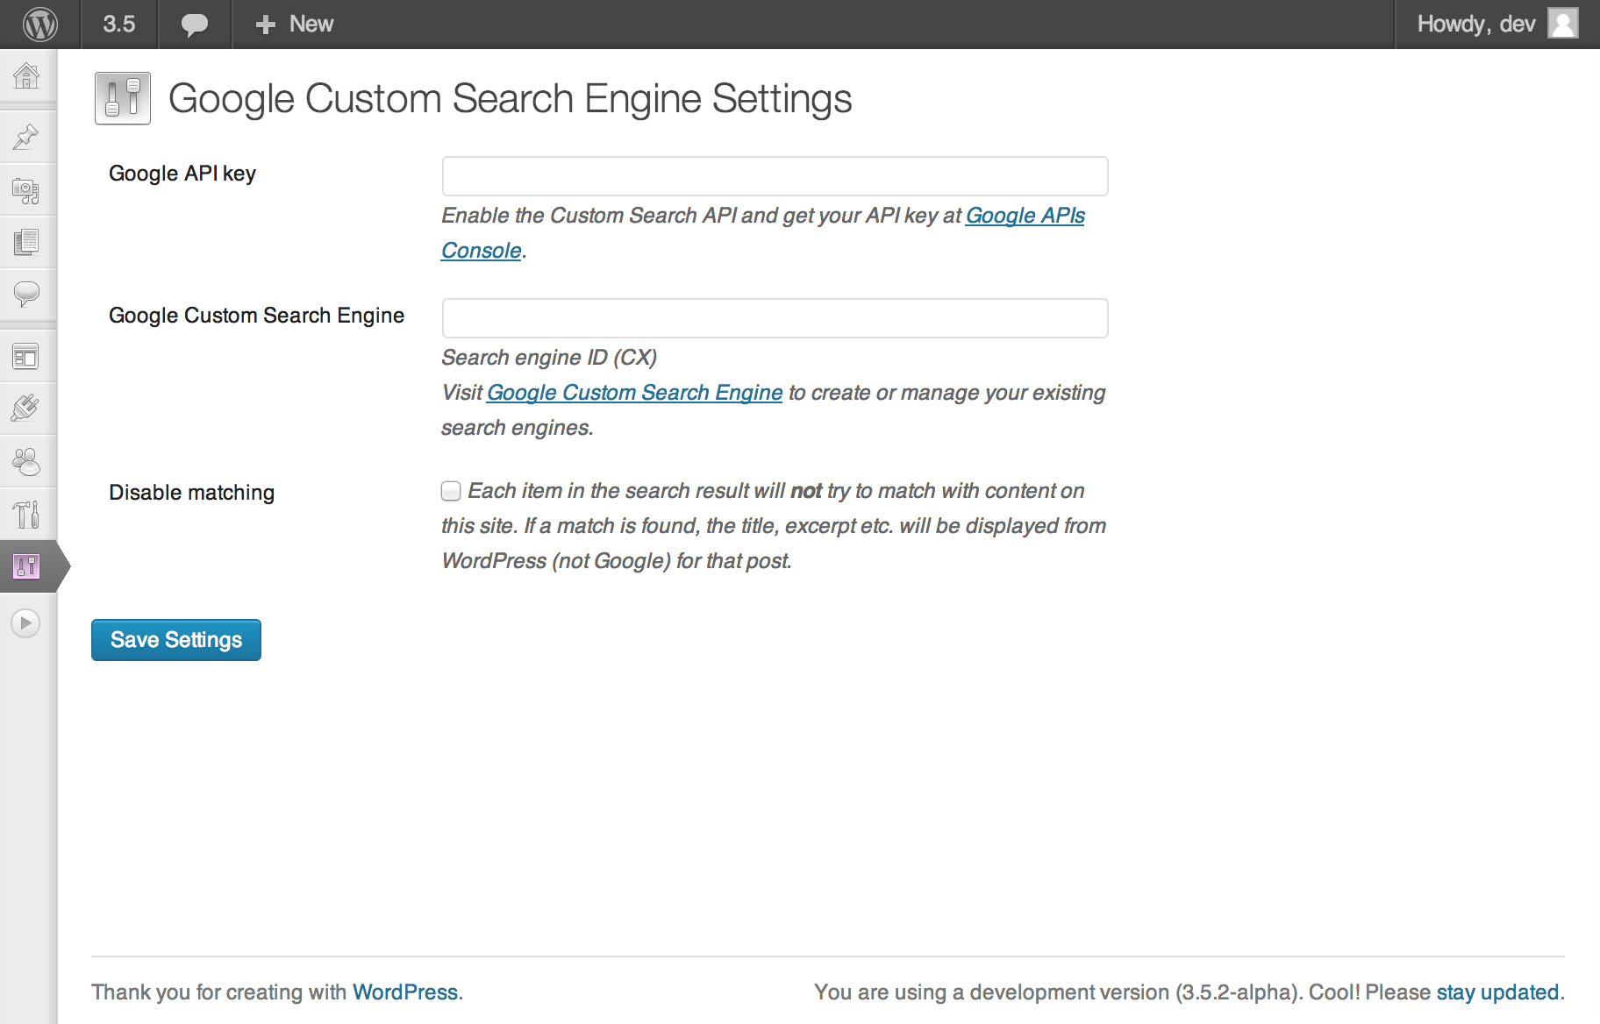
Task: Focus the Google API key text field
Action: click(775, 176)
